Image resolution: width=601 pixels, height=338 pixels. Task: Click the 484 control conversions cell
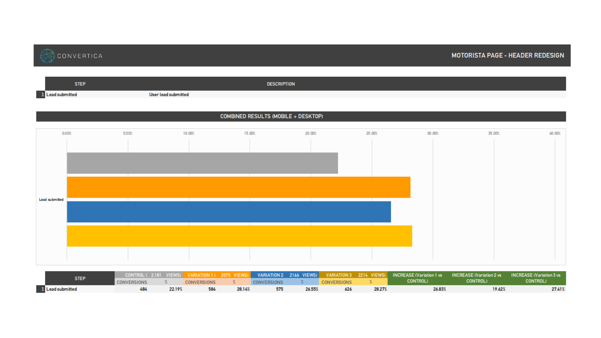tap(143, 289)
